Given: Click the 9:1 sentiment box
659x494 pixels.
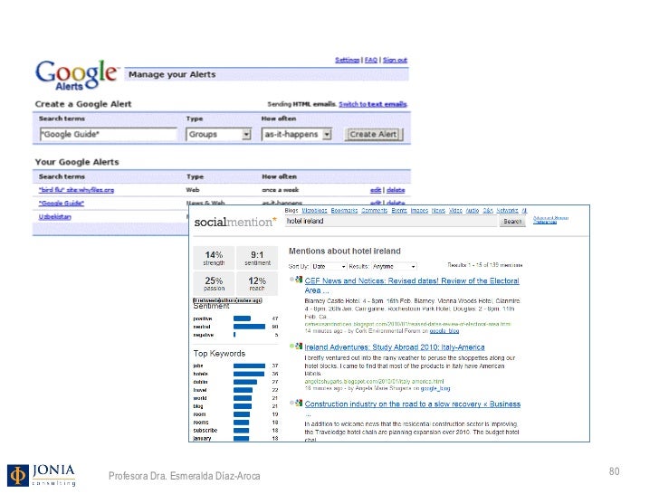Looking at the screenshot, I should click(257, 258).
